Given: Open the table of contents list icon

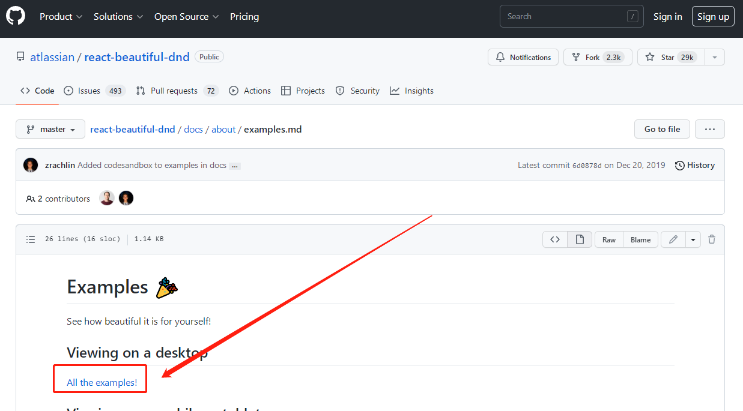Looking at the screenshot, I should point(31,239).
